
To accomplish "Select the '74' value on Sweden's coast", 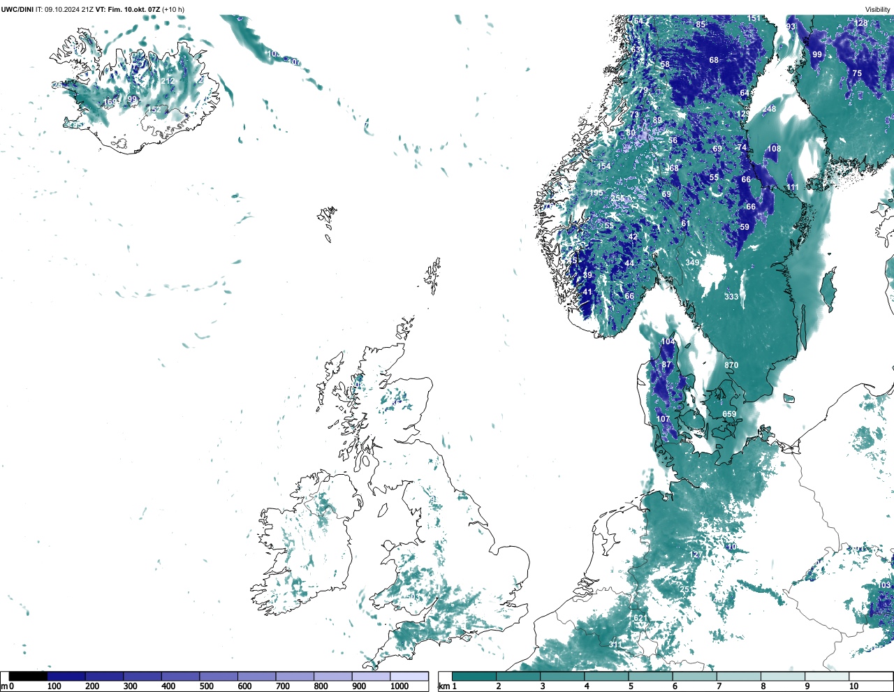I will 742,147.
